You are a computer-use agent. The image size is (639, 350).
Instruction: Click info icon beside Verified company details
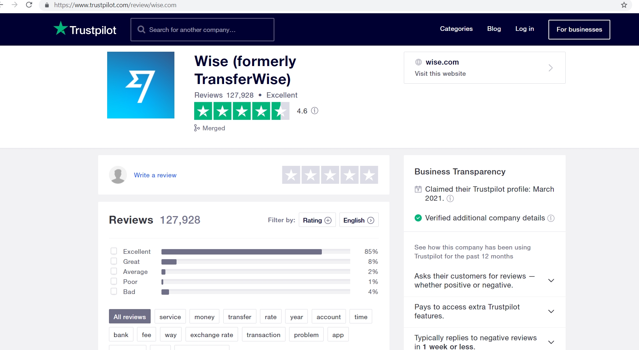click(551, 218)
